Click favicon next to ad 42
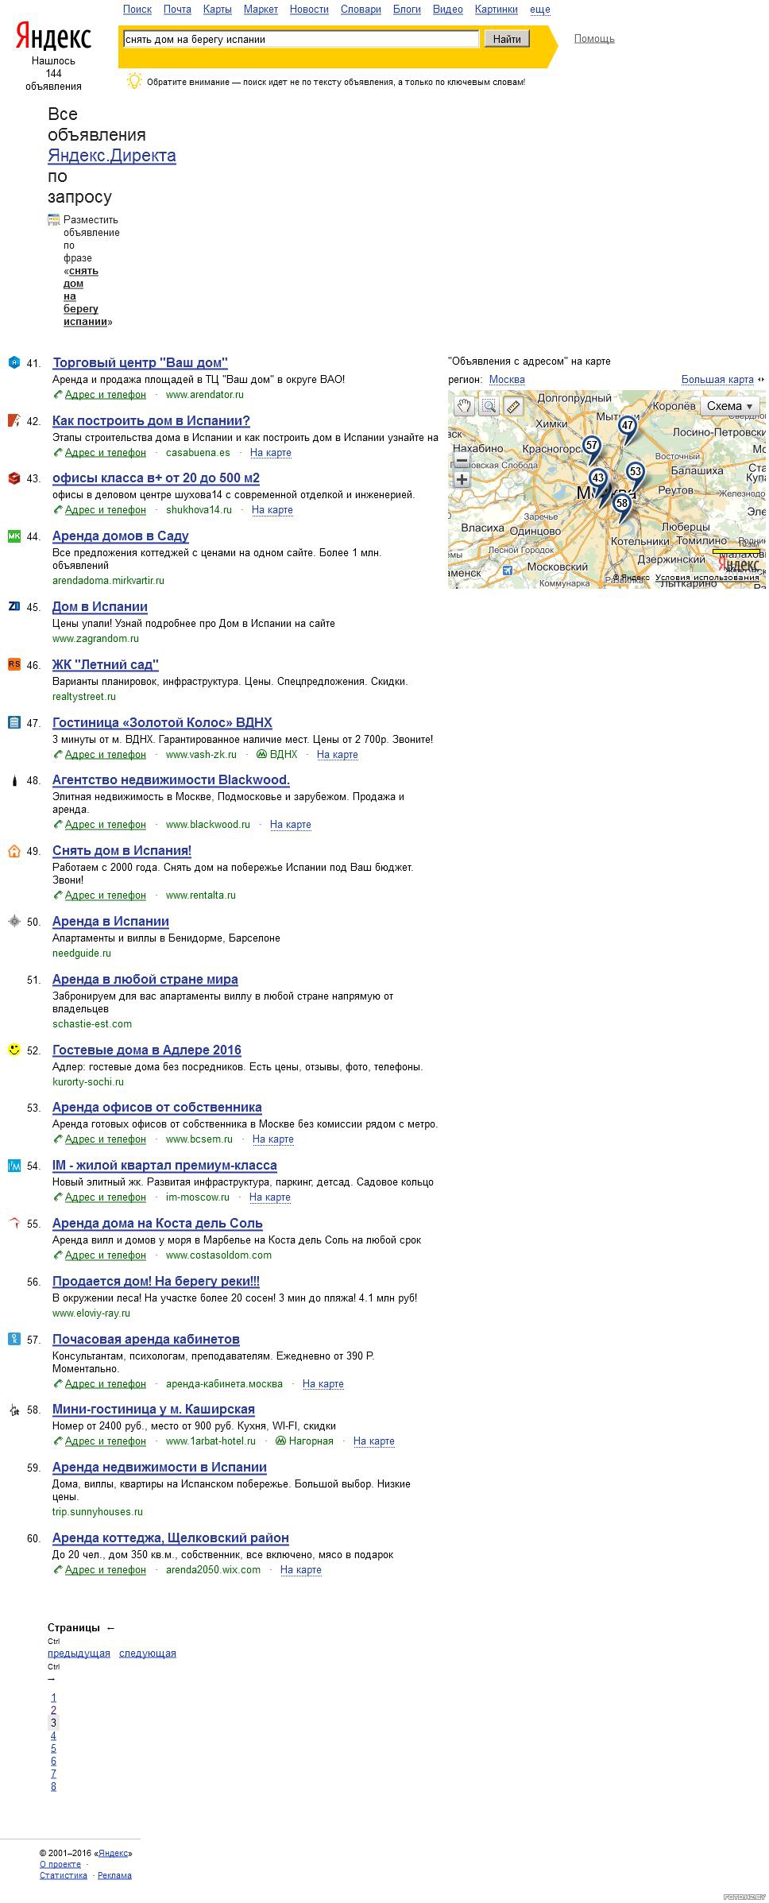This screenshot has height=1903, width=769. (14, 420)
